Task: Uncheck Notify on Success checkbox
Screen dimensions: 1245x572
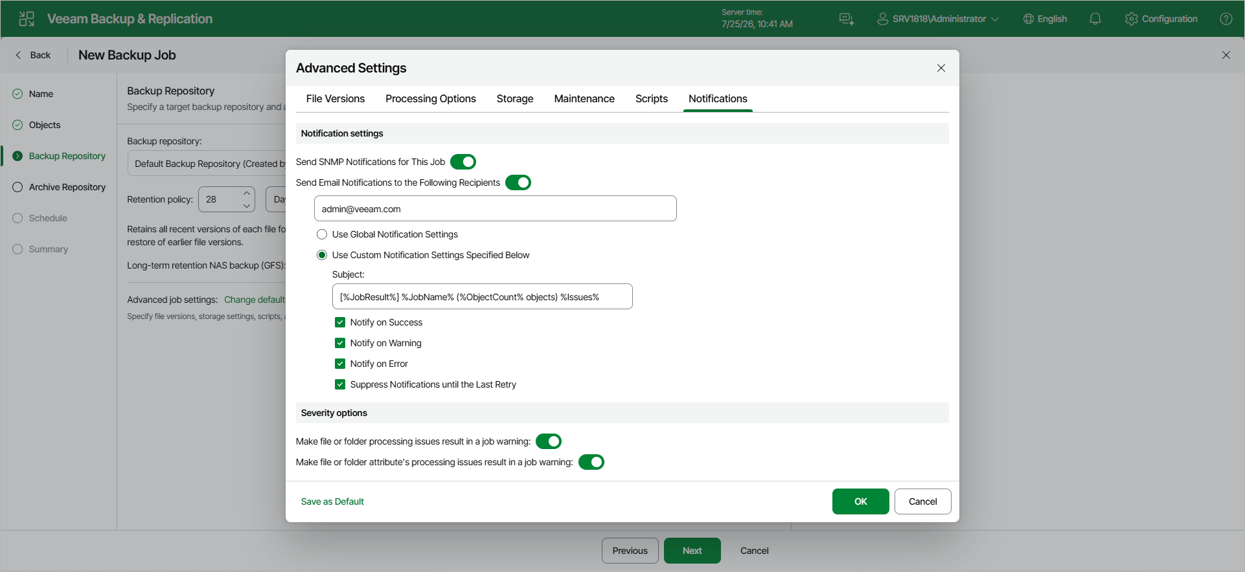Action: click(340, 322)
